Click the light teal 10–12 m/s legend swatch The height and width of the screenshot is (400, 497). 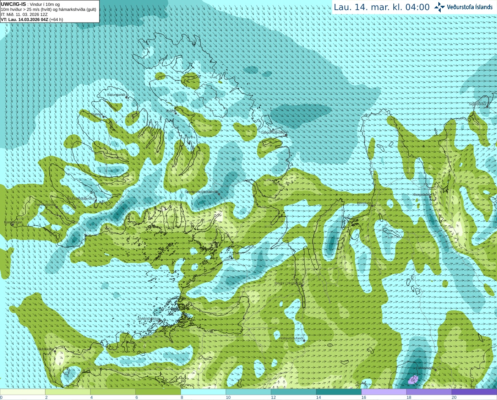click(248, 392)
